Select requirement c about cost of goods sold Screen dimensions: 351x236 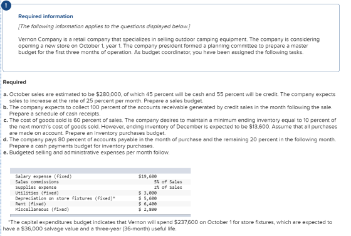(170, 126)
